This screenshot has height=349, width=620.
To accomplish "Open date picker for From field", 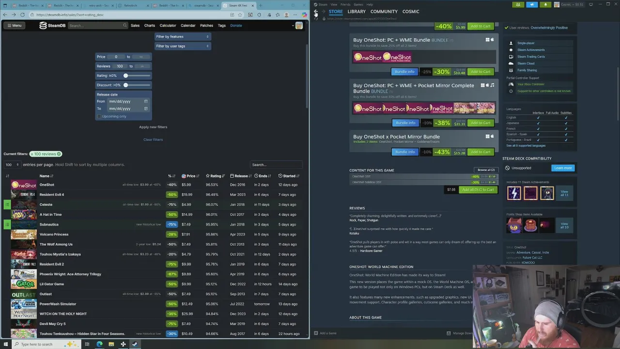I will tap(146, 101).
